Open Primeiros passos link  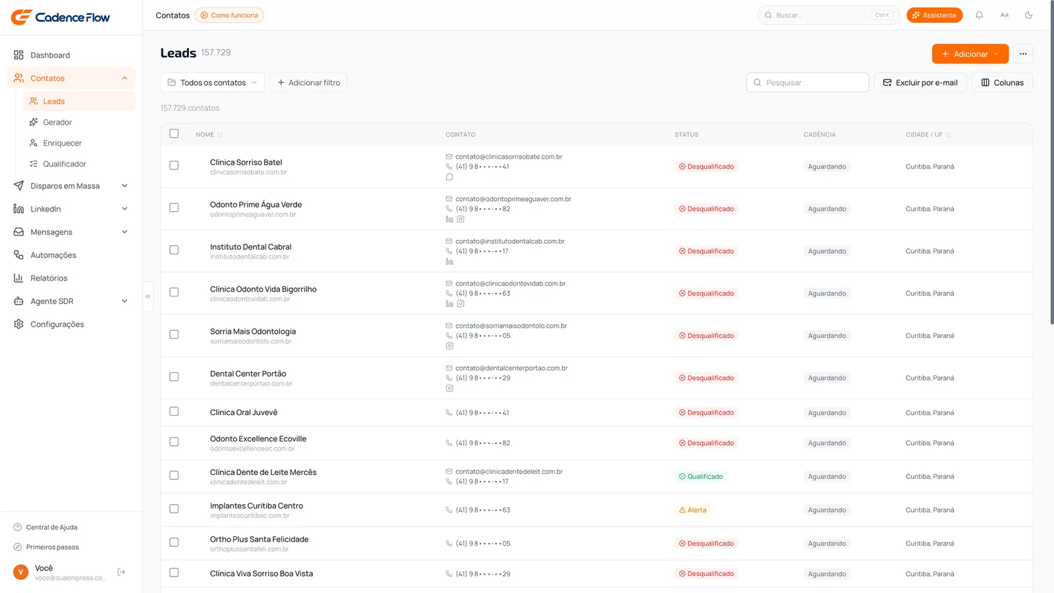point(46,547)
